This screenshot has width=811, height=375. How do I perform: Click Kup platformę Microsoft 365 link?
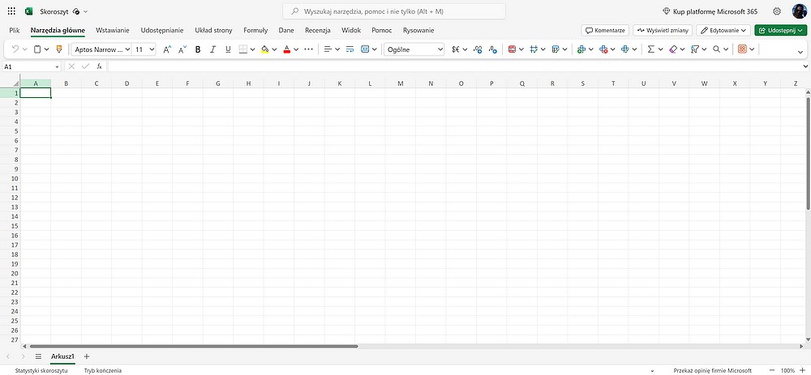click(x=710, y=11)
